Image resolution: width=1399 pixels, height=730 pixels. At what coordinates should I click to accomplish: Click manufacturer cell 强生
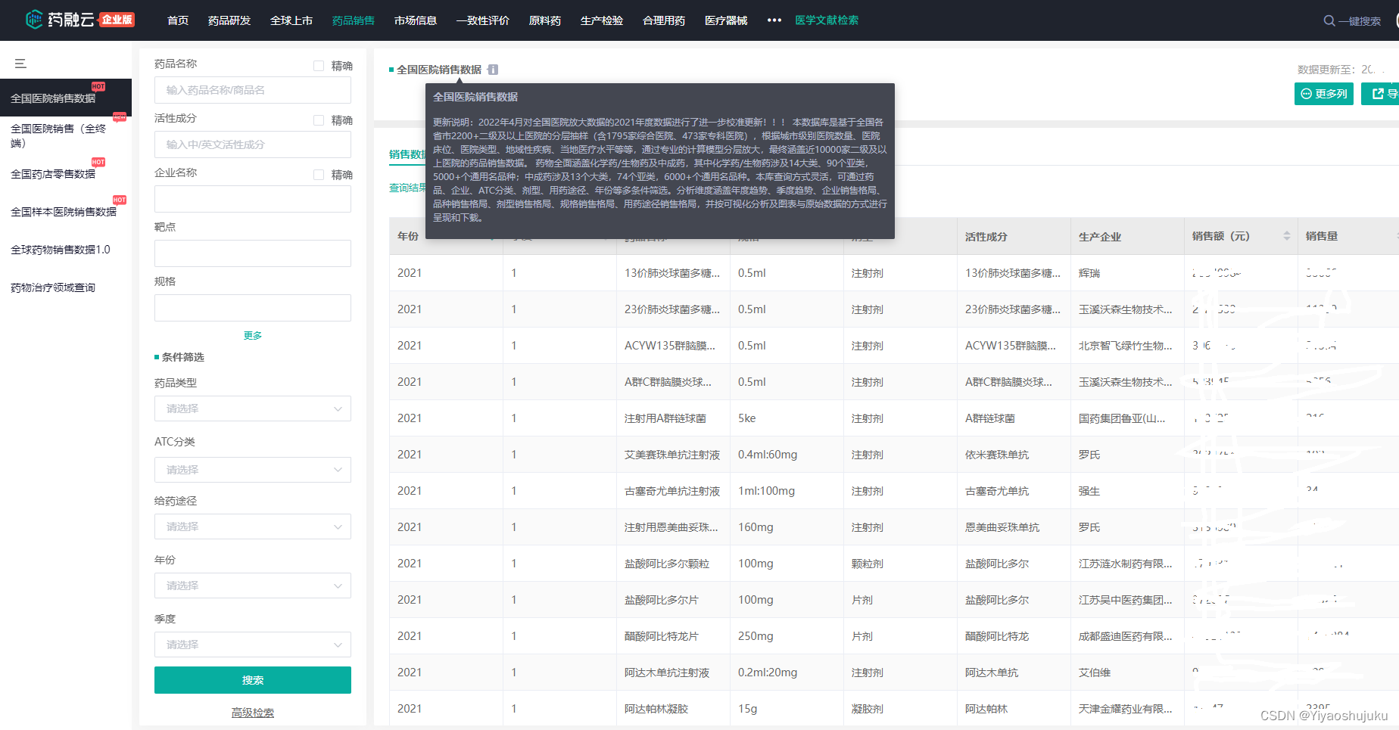[1089, 491]
